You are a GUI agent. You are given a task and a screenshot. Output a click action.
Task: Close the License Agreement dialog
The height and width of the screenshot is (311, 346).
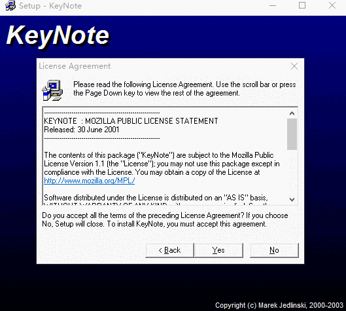(294, 66)
